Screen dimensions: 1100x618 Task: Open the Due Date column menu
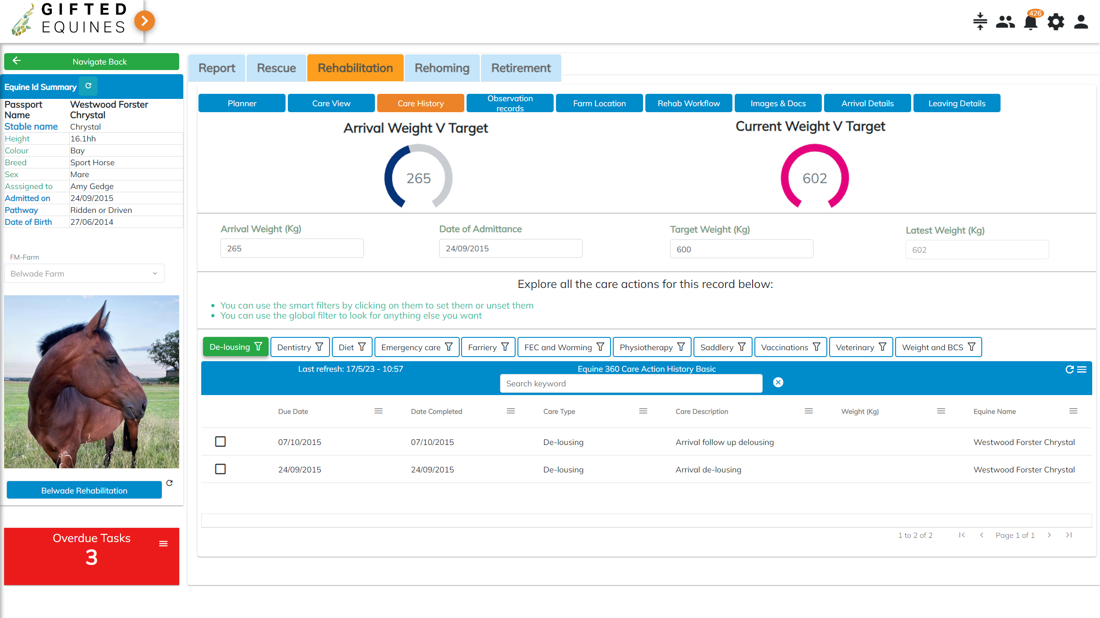coord(379,411)
